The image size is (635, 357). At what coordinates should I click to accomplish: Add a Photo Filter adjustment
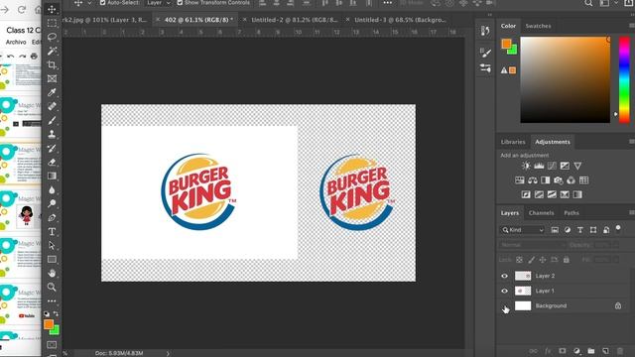click(558, 180)
